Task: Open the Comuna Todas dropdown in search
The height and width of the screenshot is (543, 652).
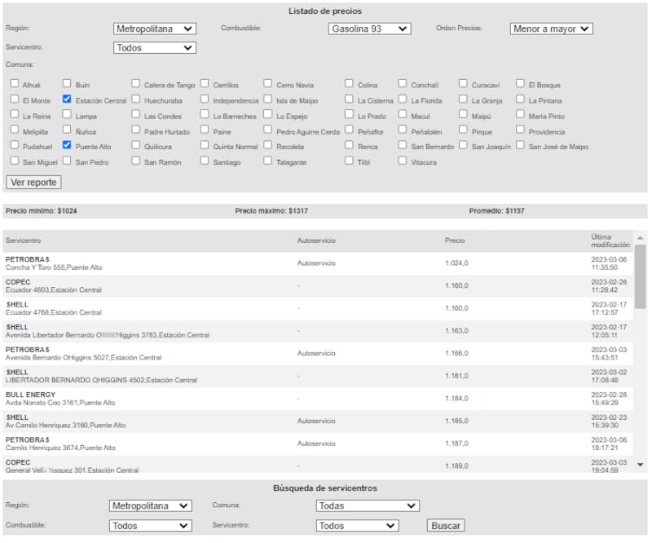Action: coord(367,505)
